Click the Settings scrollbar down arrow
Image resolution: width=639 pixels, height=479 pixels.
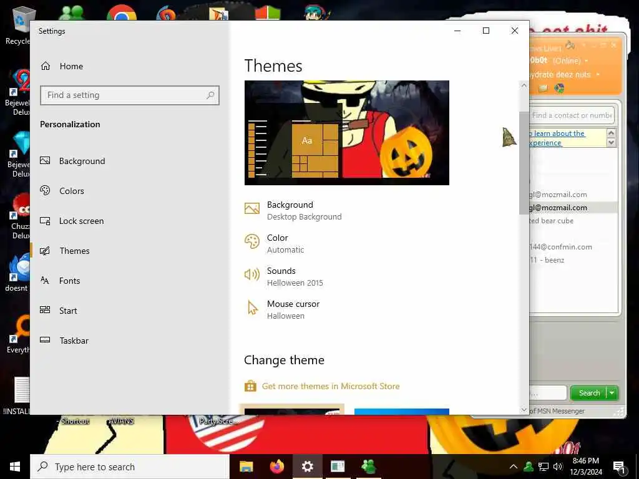(524, 410)
